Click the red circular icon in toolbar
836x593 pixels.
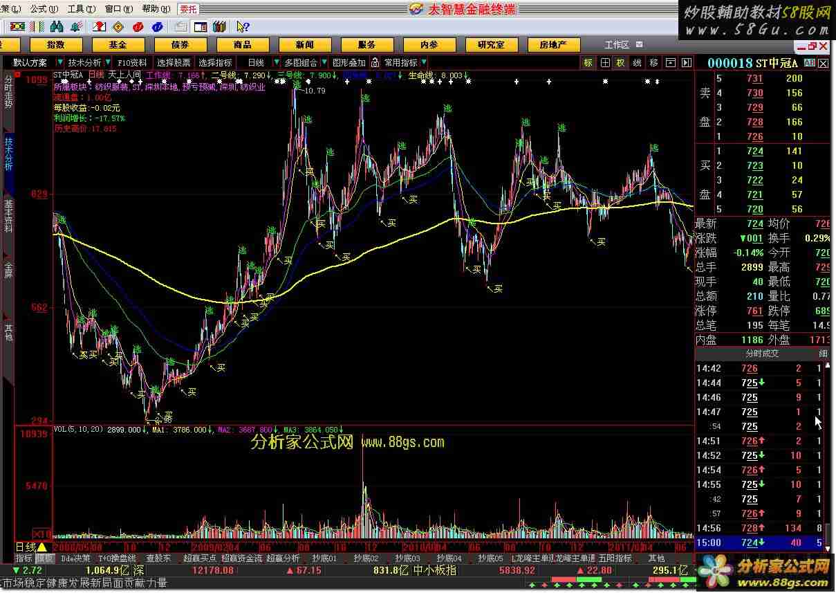(138, 27)
